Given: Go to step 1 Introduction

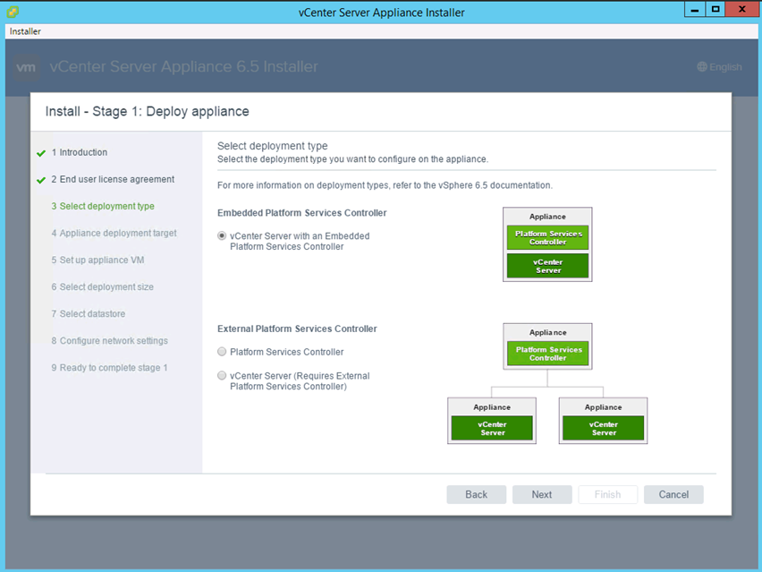Looking at the screenshot, I should [79, 152].
